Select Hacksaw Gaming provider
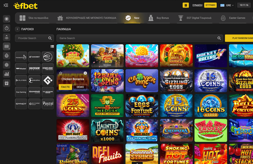253x164 pixels. click(35, 68)
